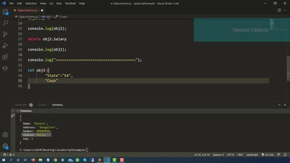The image size is (290, 163).
Task: Click the Go Live button
Action: tap(267, 155)
